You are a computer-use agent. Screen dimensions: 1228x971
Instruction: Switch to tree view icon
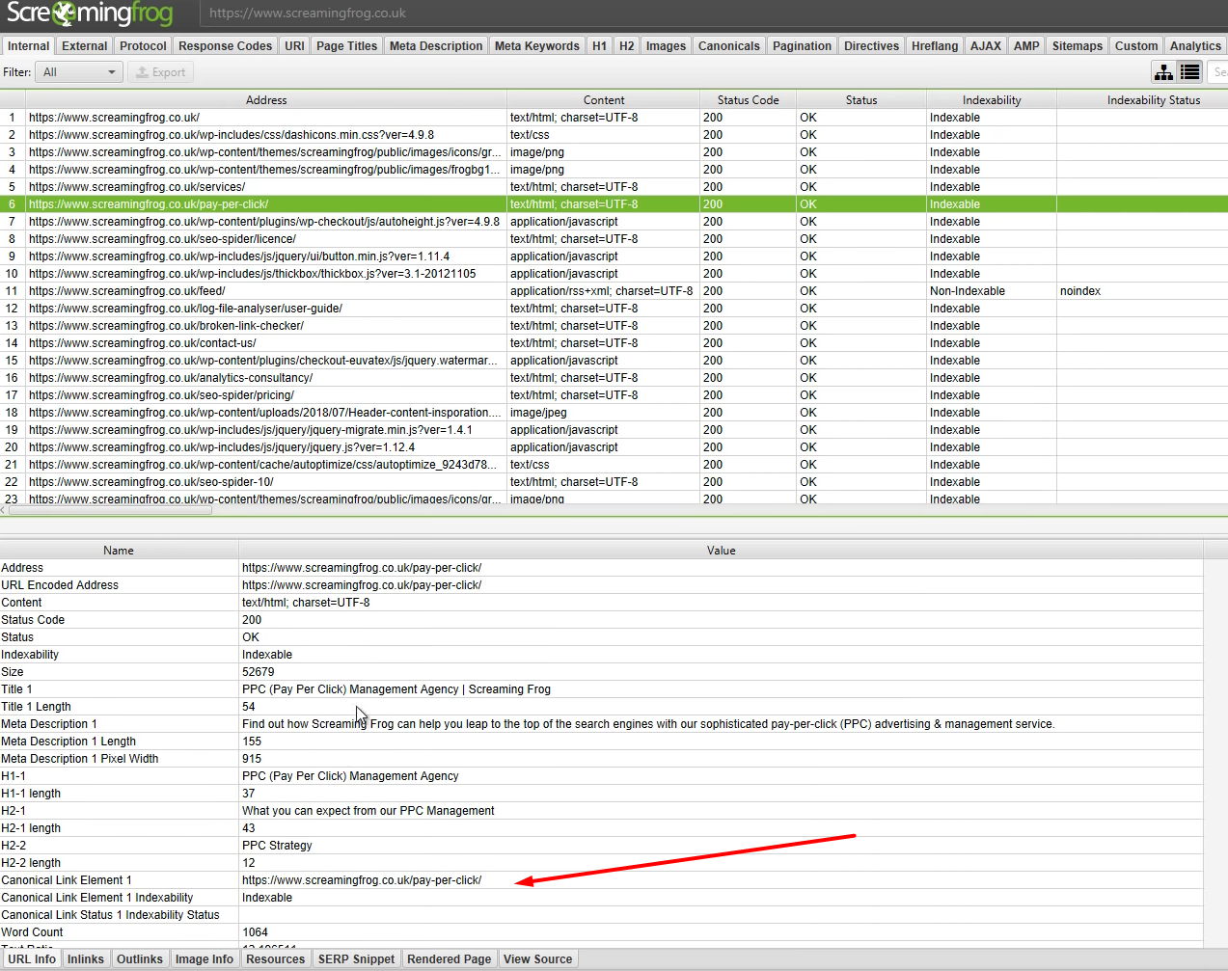[x=1164, y=72]
